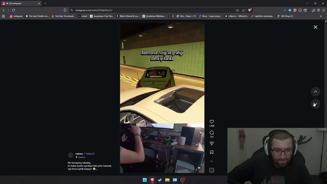Open the hitbox.io bookmark
Screen dimensions: 327x184
point(236,16)
